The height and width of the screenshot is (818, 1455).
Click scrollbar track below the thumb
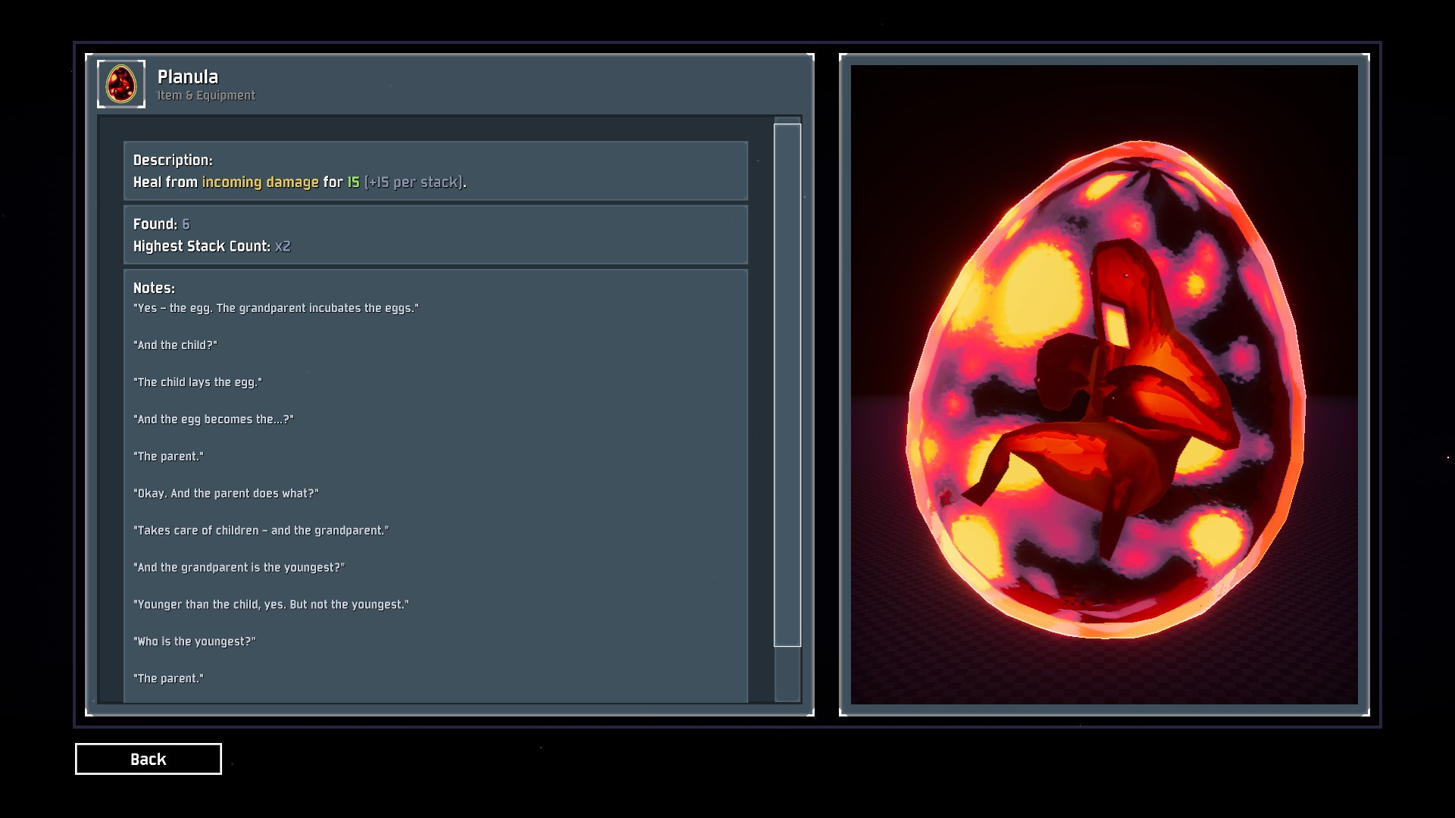coord(787,674)
